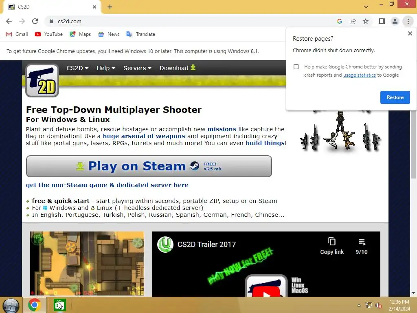
Task: Open Translate bookmark
Action: (x=140, y=34)
